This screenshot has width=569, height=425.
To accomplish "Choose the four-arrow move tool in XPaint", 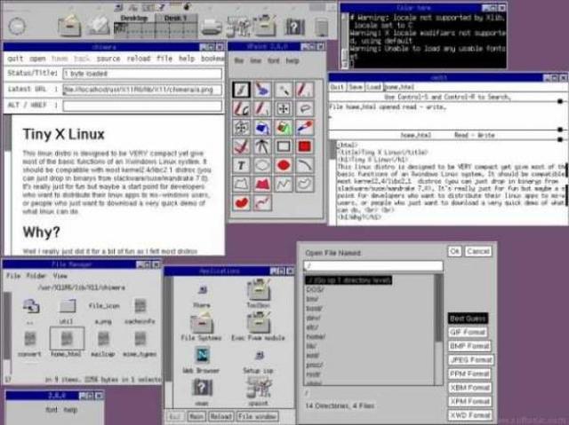I will point(283,108).
